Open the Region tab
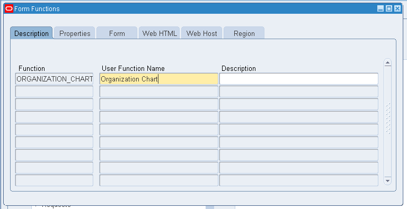 tap(244, 33)
